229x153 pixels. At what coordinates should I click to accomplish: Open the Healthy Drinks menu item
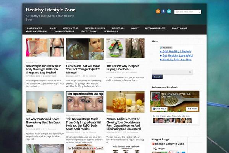pos(89,31)
